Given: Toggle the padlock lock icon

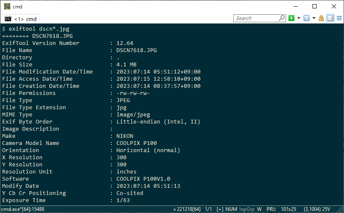Looking at the screenshot, I should [x=321, y=18].
